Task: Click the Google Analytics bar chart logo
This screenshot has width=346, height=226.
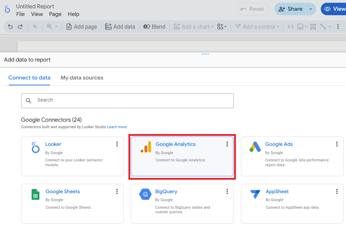Action: tap(146, 147)
